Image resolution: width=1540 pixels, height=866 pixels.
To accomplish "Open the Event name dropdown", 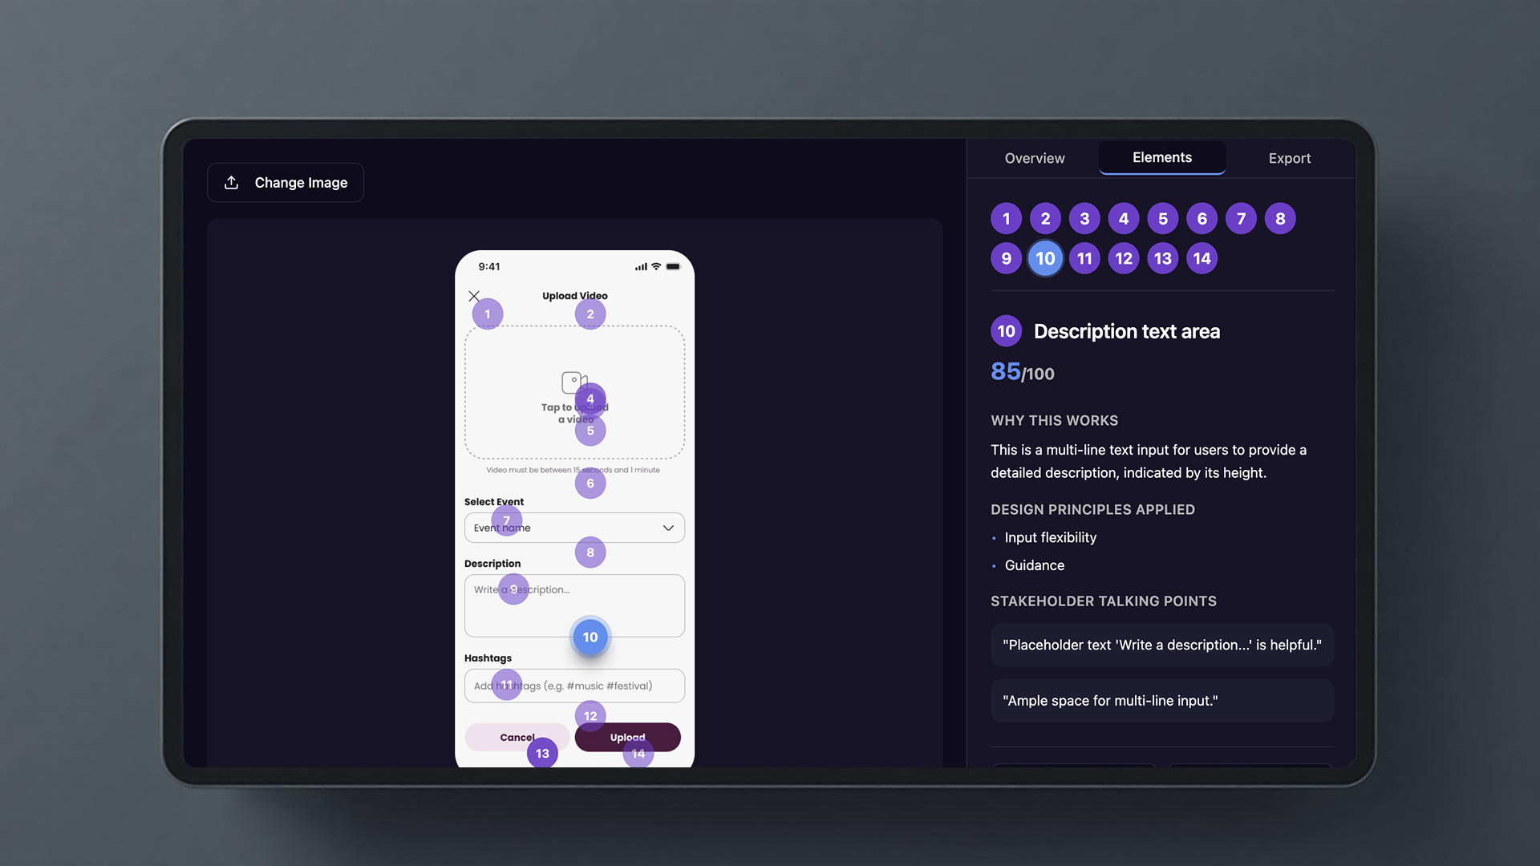I will point(574,528).
